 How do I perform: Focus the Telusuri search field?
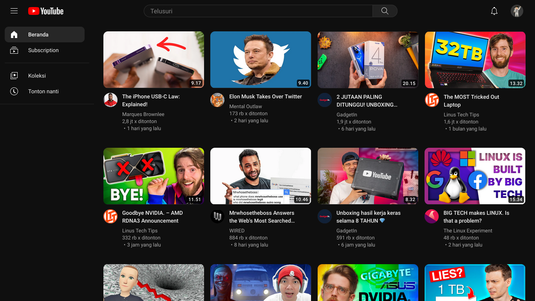pos(258,11)
